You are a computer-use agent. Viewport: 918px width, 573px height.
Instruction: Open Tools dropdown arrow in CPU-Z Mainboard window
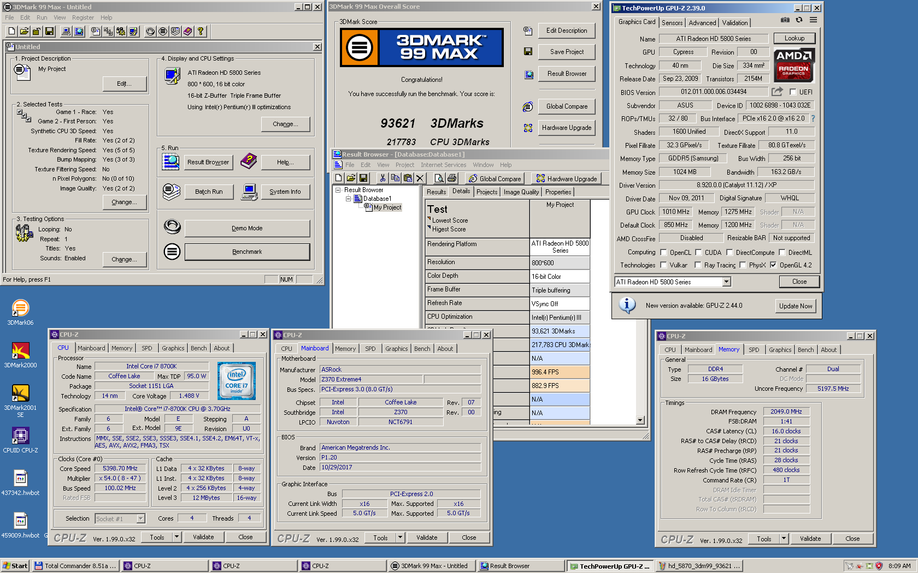coord(400,538)
